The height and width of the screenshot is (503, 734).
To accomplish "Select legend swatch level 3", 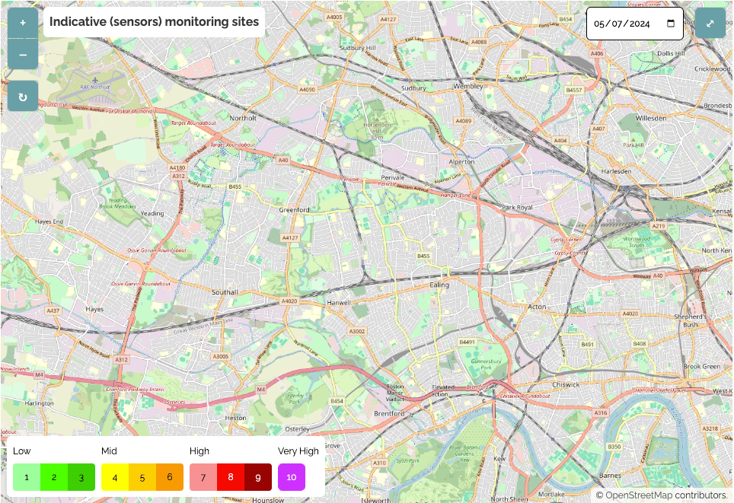I will click(x=81, y=477).
